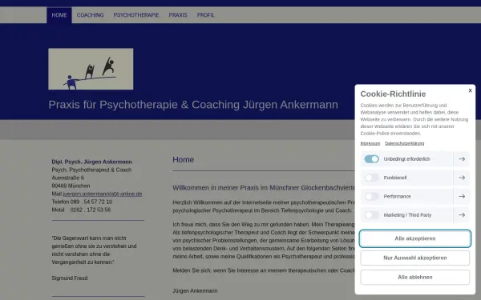Click the Home page heading

point(183,159)
